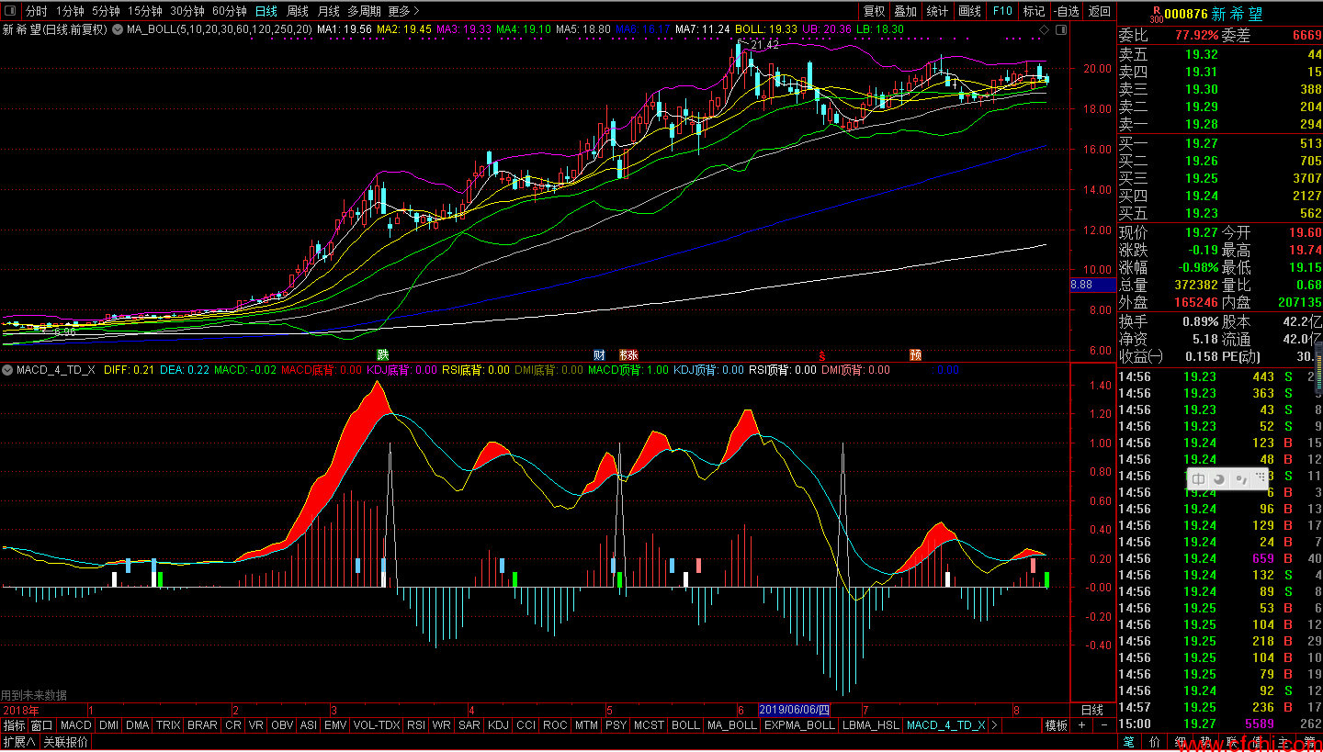Click the 中 input method icon
This screenshot has width=1323, height=752.
(1199, 478)
